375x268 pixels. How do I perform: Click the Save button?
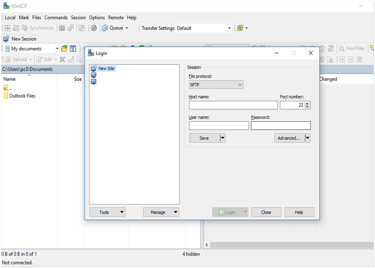click(204, 138)
